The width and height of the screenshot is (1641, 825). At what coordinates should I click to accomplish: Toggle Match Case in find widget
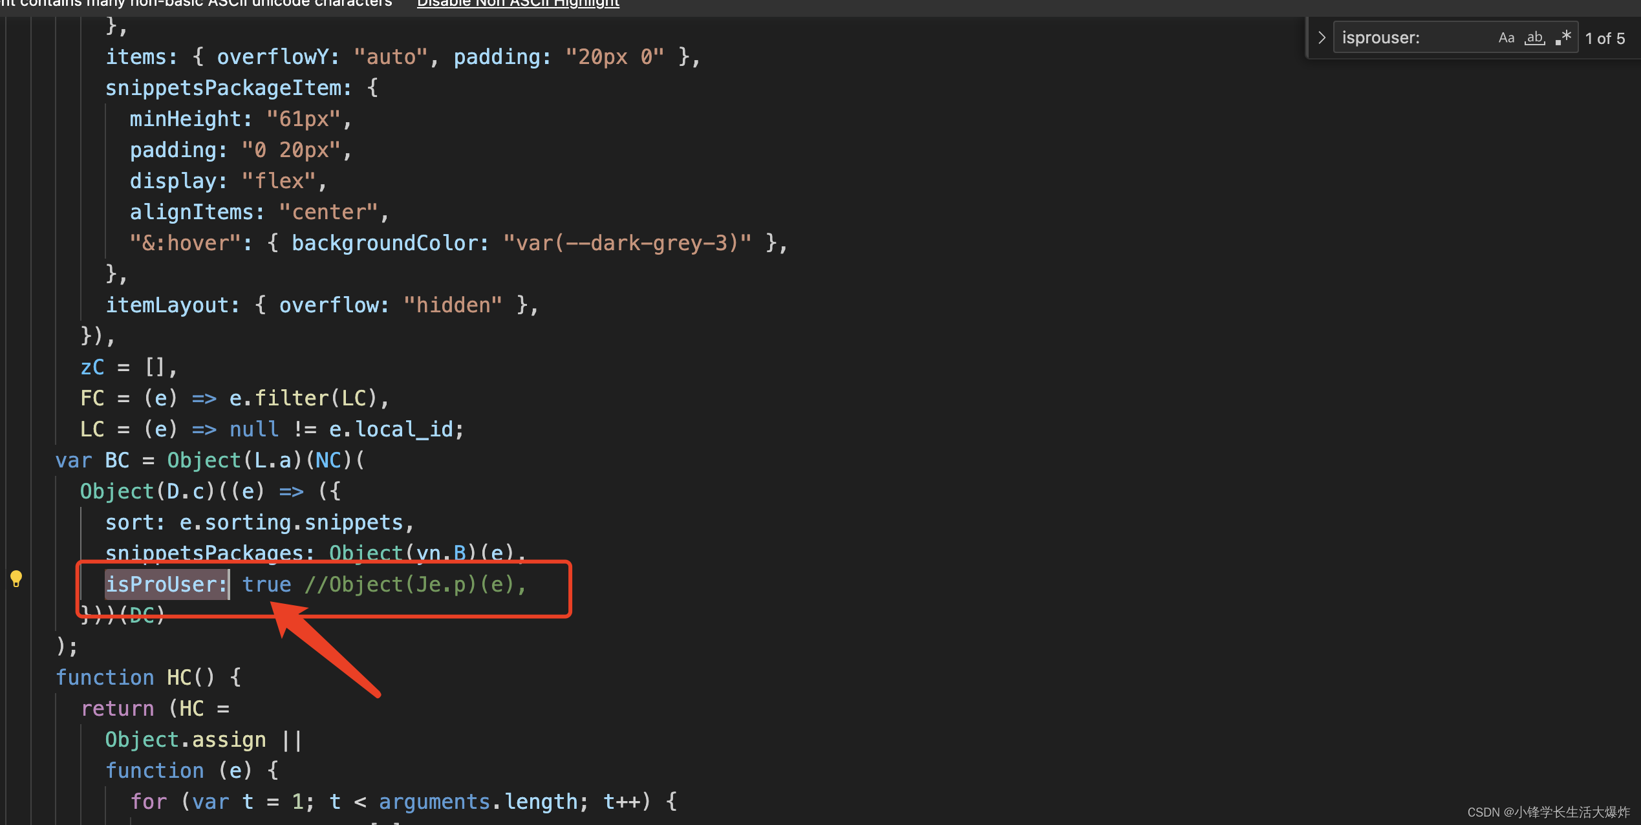(1506, 38)
